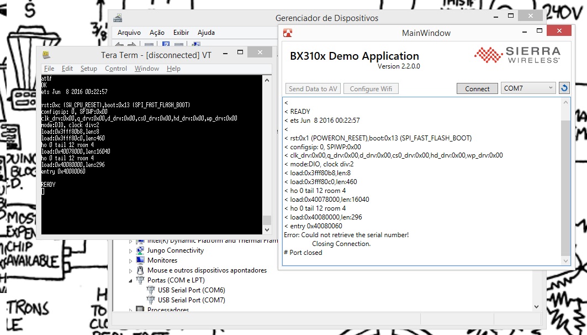Click the COM7 port plug icon

point(151,300)
